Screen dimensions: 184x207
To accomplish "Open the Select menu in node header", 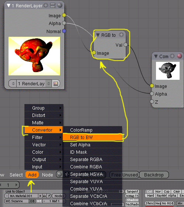I will 16,175.
